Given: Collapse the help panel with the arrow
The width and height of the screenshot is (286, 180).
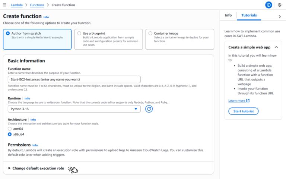Looking at the screenshot, I should 280,16.
